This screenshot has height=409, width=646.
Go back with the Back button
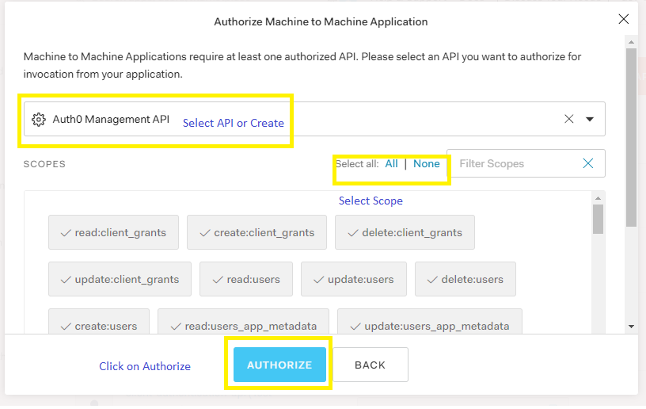point(370,365)
